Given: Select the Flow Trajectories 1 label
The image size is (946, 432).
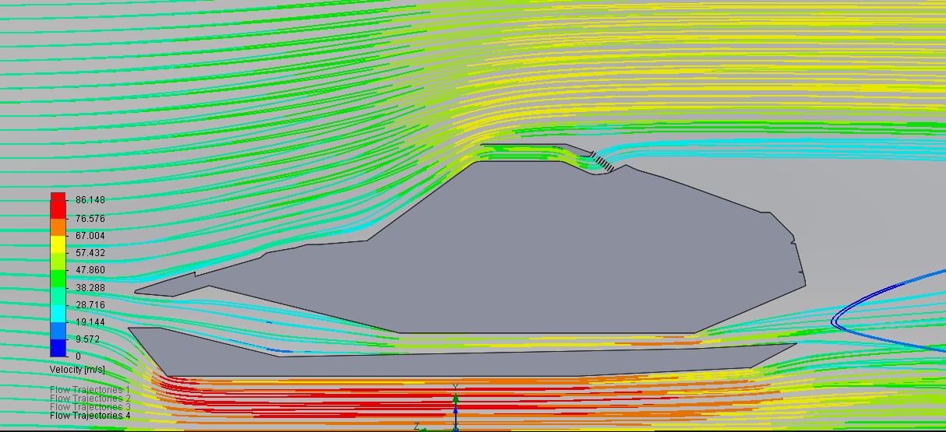Looking at the screenshot, I should point(90,390).
